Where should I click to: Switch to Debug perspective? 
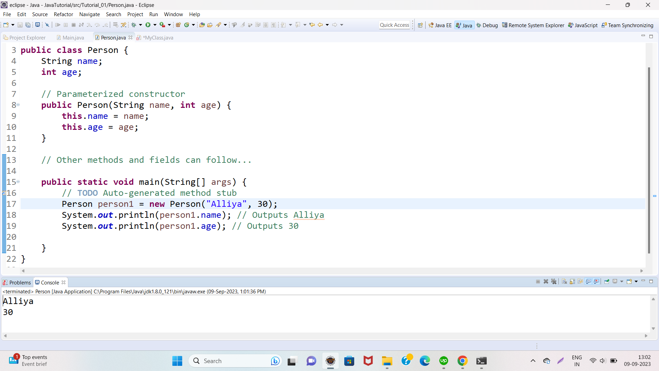click(x=487, y=25)
